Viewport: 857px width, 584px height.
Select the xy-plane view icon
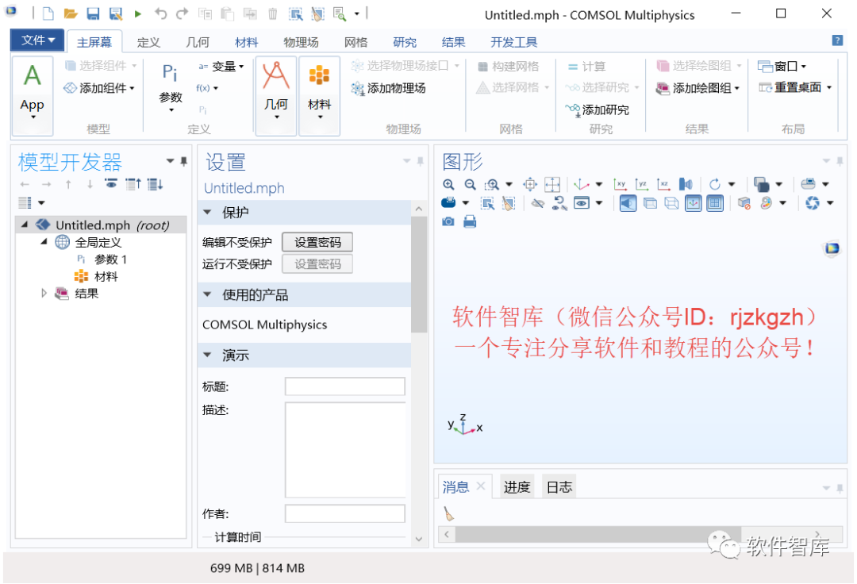[621, 185]
